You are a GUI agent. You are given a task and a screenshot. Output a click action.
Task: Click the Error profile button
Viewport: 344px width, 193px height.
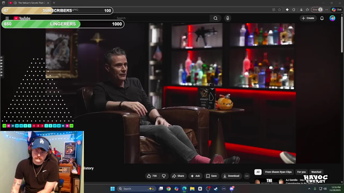(x=317, y=10)
